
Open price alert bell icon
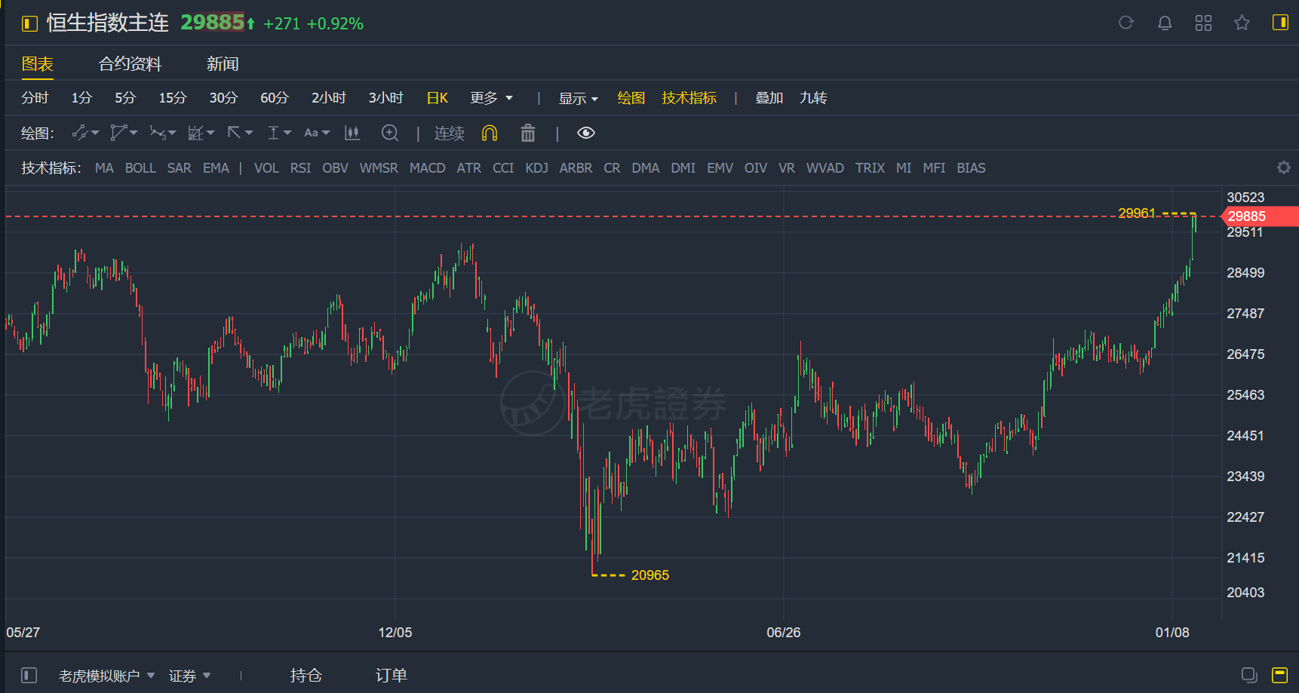pos(1165,23)
